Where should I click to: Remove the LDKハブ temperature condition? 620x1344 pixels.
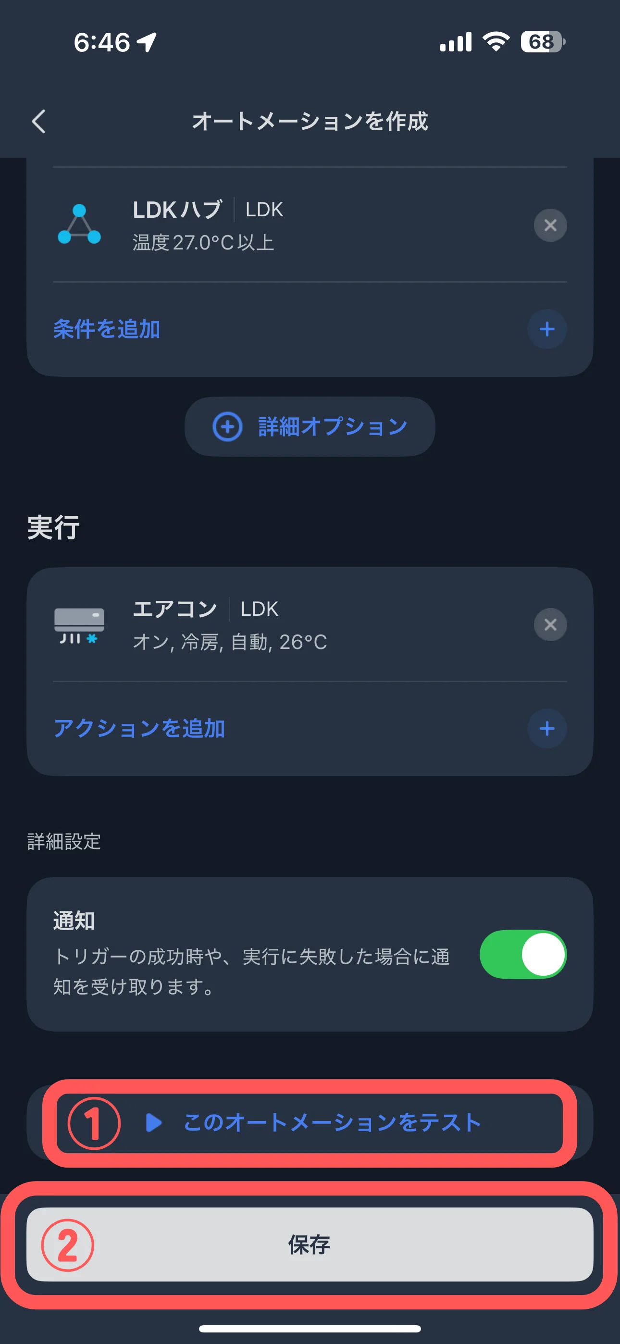[549, 225]
